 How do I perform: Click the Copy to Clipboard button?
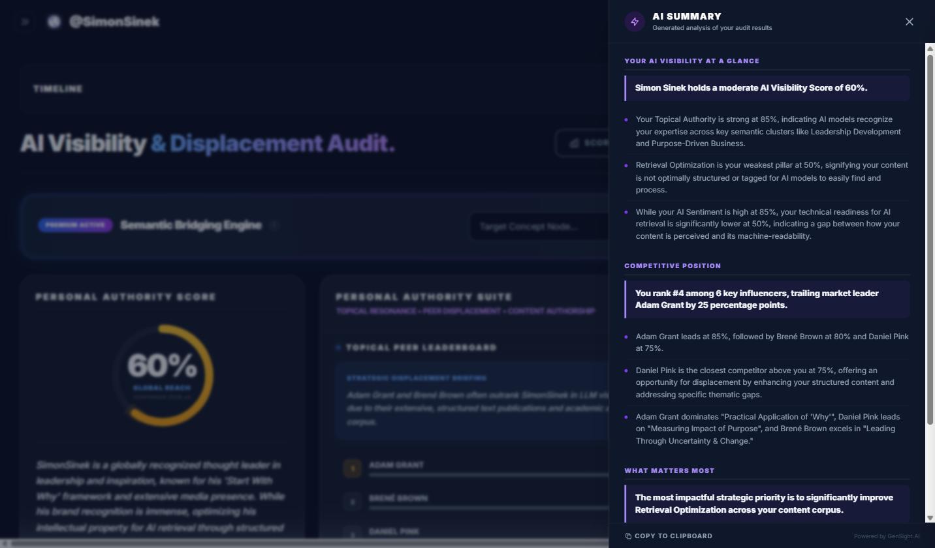point(668,536)
